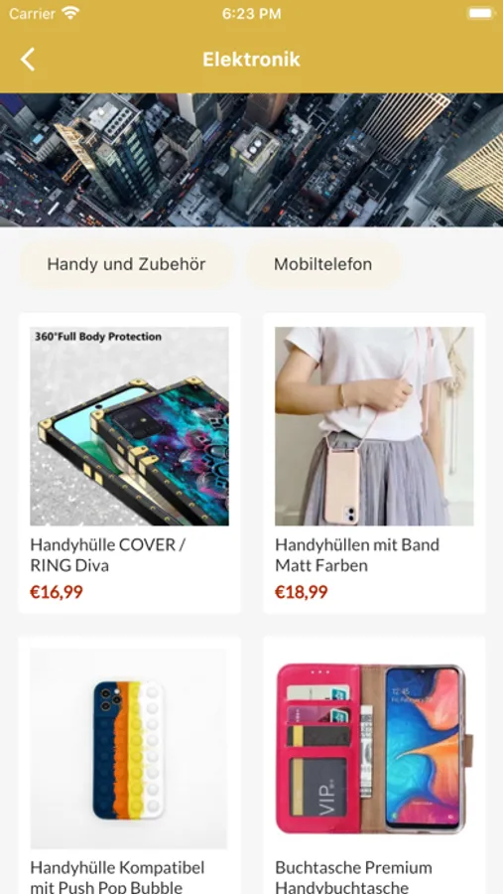Select the Mobiltelefon category chip

pyautogui.click(x=323, y=264)
